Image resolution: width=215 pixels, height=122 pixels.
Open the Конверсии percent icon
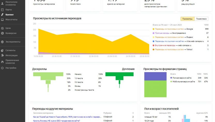pyautogui.click(x=2, y=33)
